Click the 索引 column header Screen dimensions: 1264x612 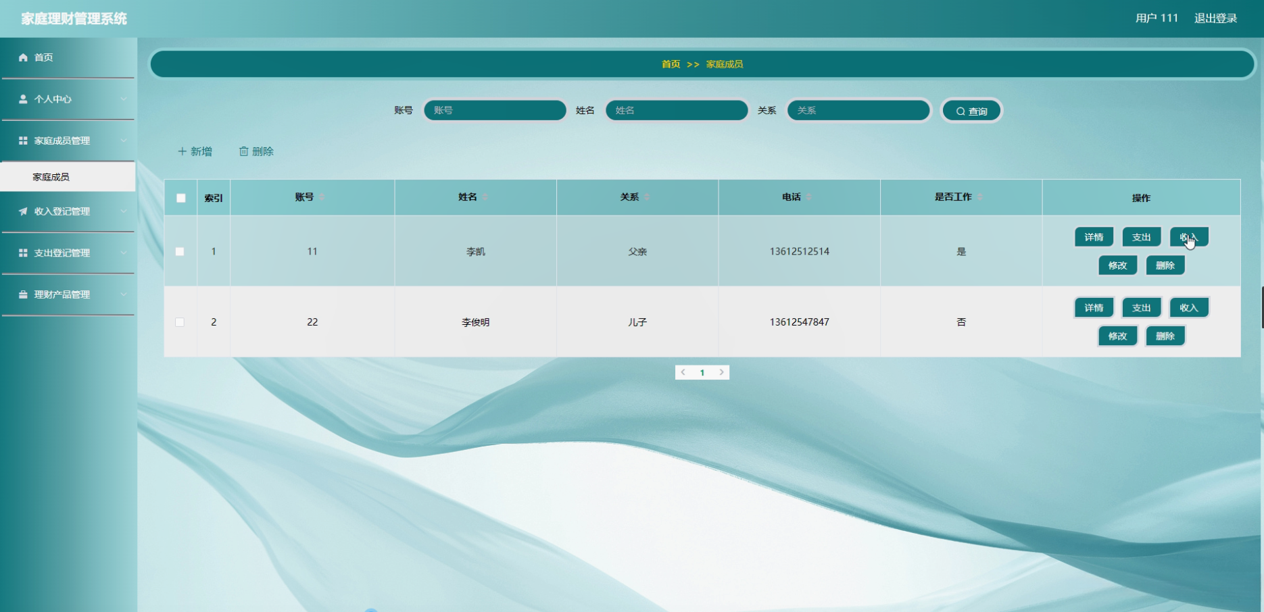[214, 198]
